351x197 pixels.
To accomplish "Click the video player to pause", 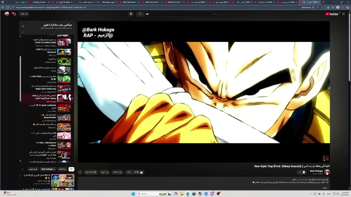I will 203,92.
